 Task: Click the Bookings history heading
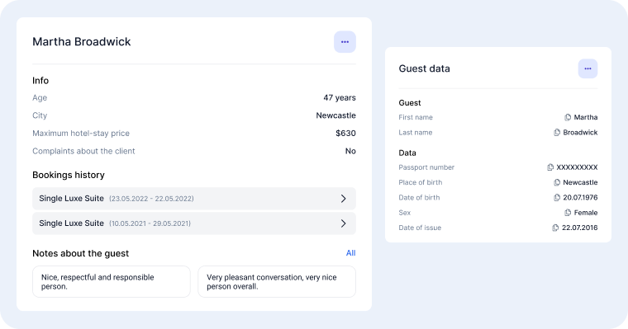tap(69, 175)
